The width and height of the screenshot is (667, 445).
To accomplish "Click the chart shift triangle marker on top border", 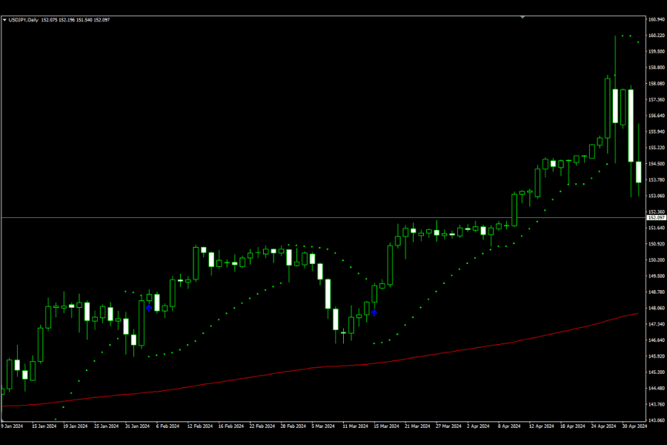I will coord(522,16).
